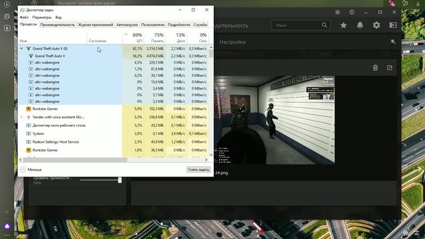Select the Процессы tab

click(28, 24)
